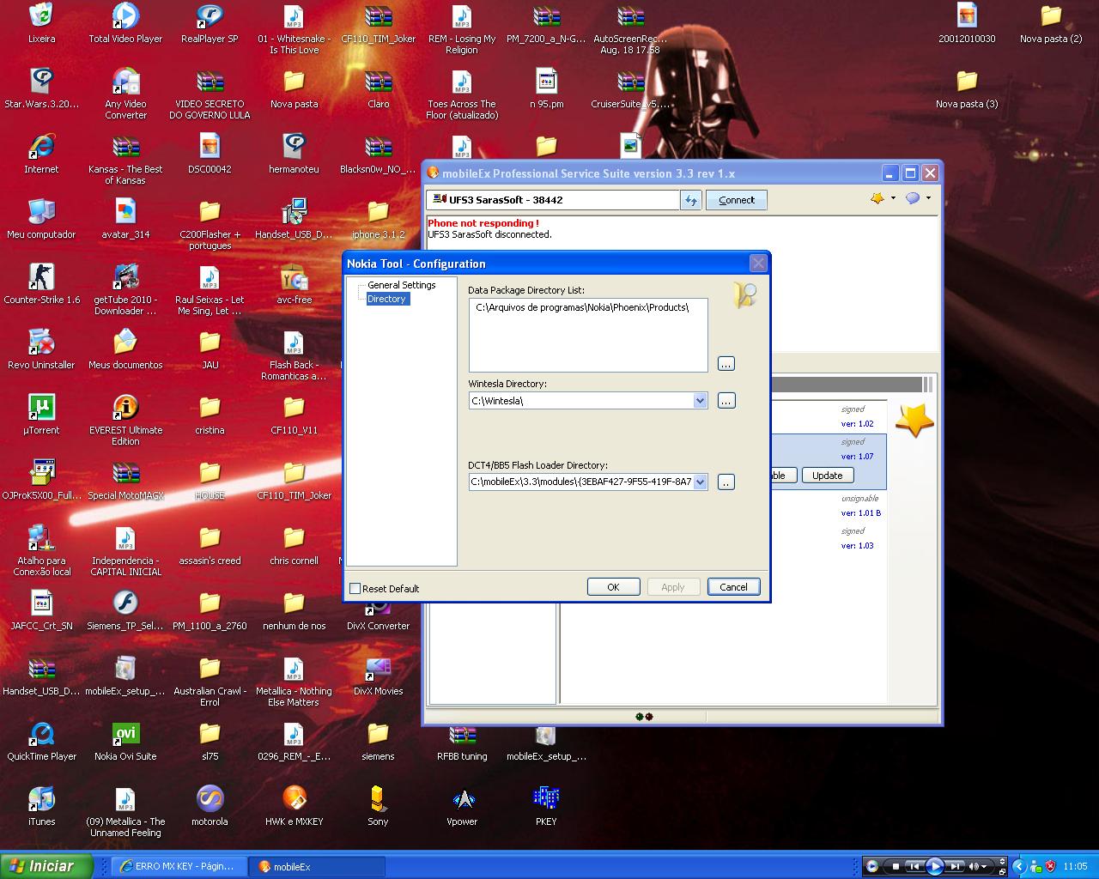Open the Wintesla Directory dropdown
This screenshot has width=1099, height=879.
click(700, 401)
